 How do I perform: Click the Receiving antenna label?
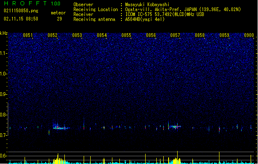94,19
